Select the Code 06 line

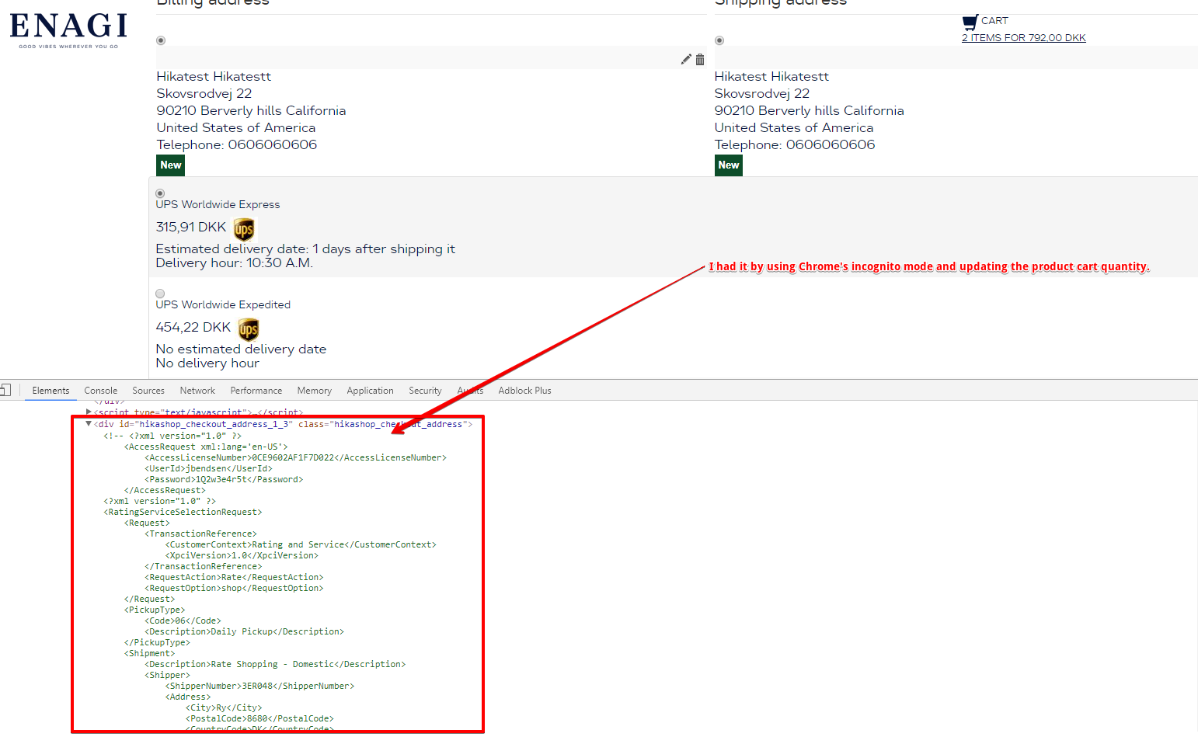[183, 621]
